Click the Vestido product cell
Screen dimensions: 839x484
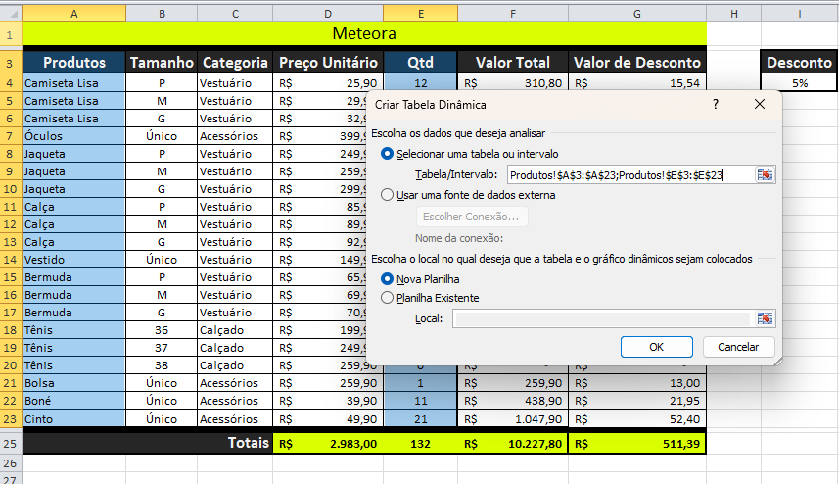[73, 260]
